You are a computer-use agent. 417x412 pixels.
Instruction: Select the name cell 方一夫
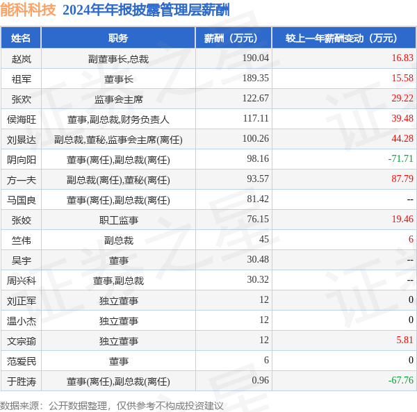point(22,180)
